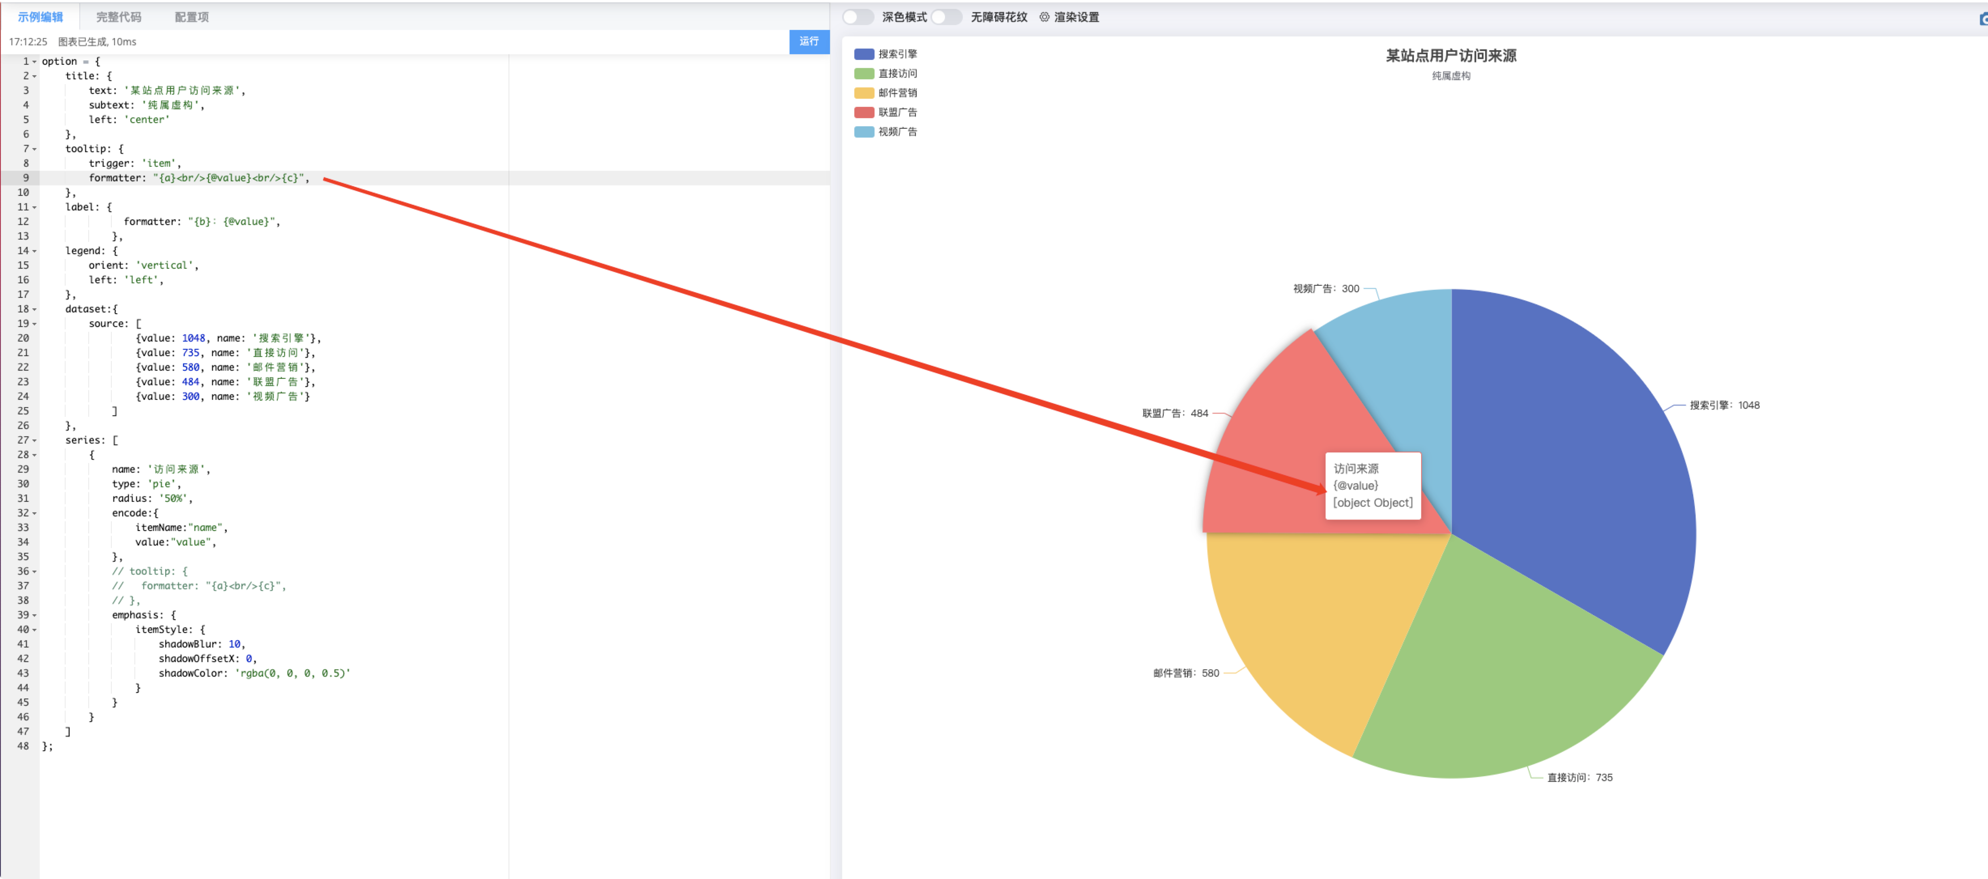Toggle the 无障碍花纹 switch
The height and width of the screenshot is (879, 1988).
pos(946,17)
